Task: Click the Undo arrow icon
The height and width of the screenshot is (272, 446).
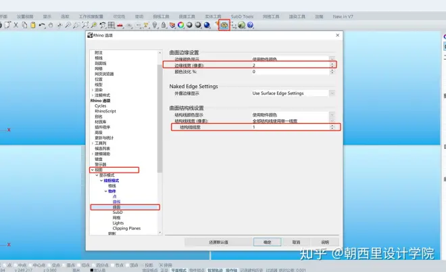Action: click(x=42, y=25)
